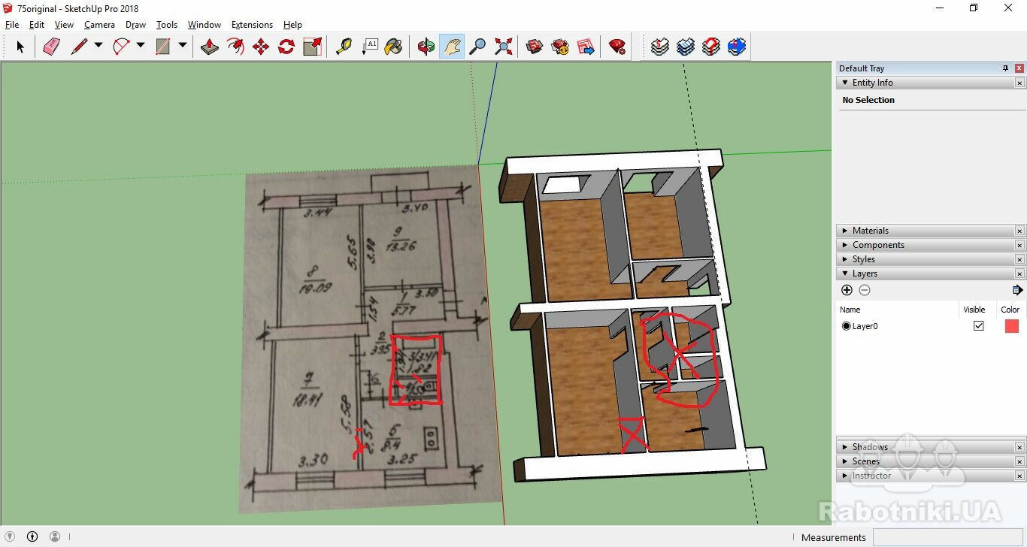Pick the Eraser tool
1027x547 pixels.
51,47
